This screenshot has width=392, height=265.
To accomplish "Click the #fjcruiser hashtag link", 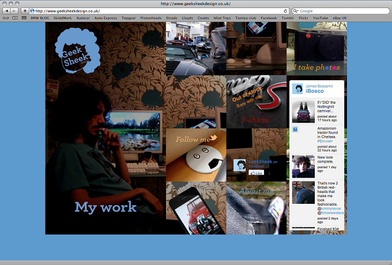I will 325,141.
